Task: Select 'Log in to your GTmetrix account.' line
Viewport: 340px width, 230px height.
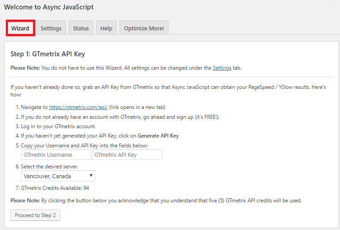Action: 58,126
